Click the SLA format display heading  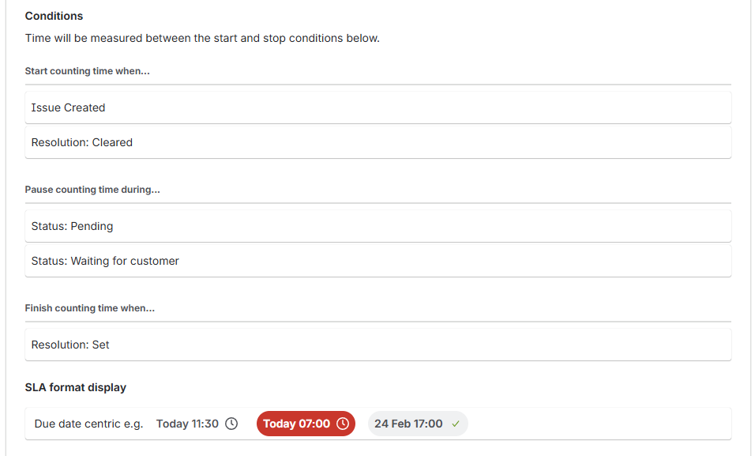point(76,387)
